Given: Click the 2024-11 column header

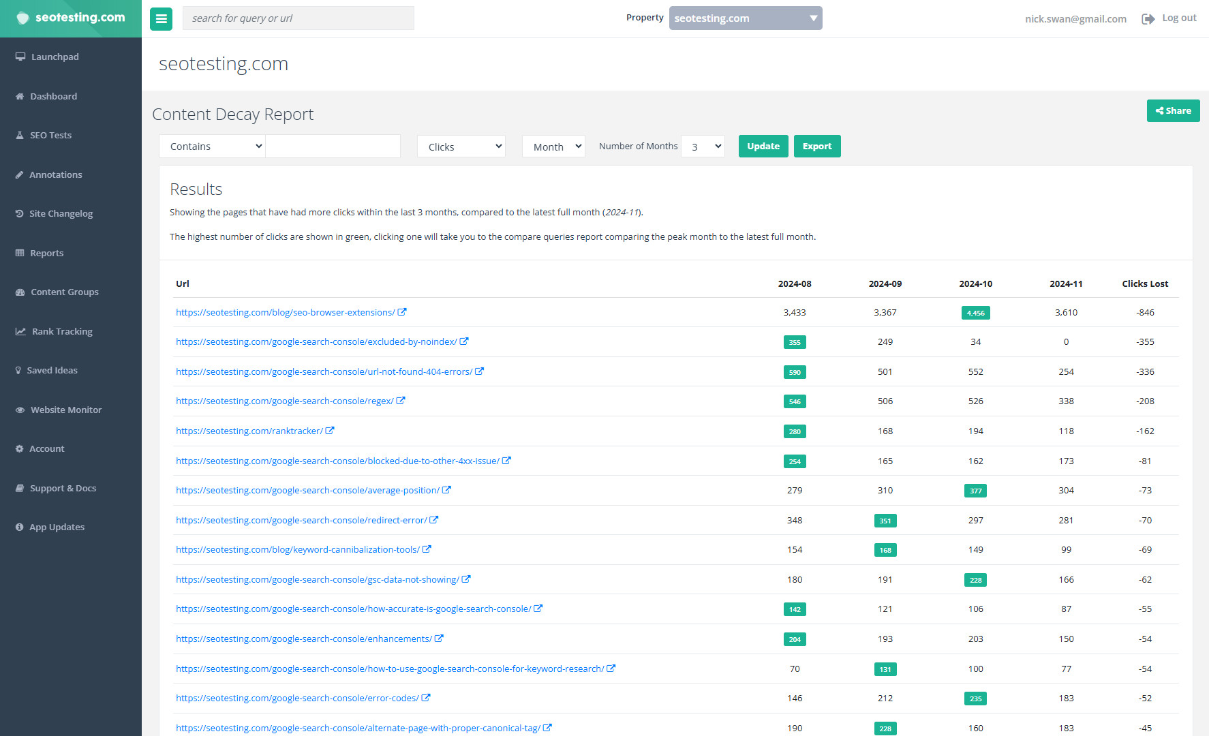Looking at the screenshot, I should click(1066, 283).
